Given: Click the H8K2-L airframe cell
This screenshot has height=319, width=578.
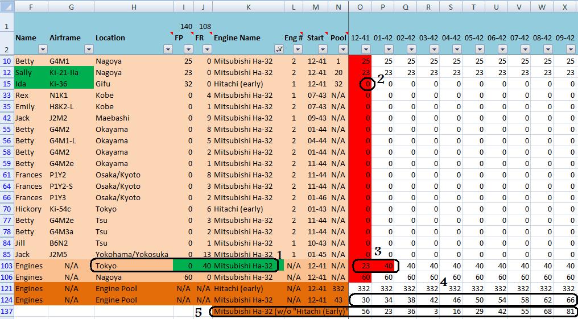Looking at the screenshot, I should tap(71, 106).
